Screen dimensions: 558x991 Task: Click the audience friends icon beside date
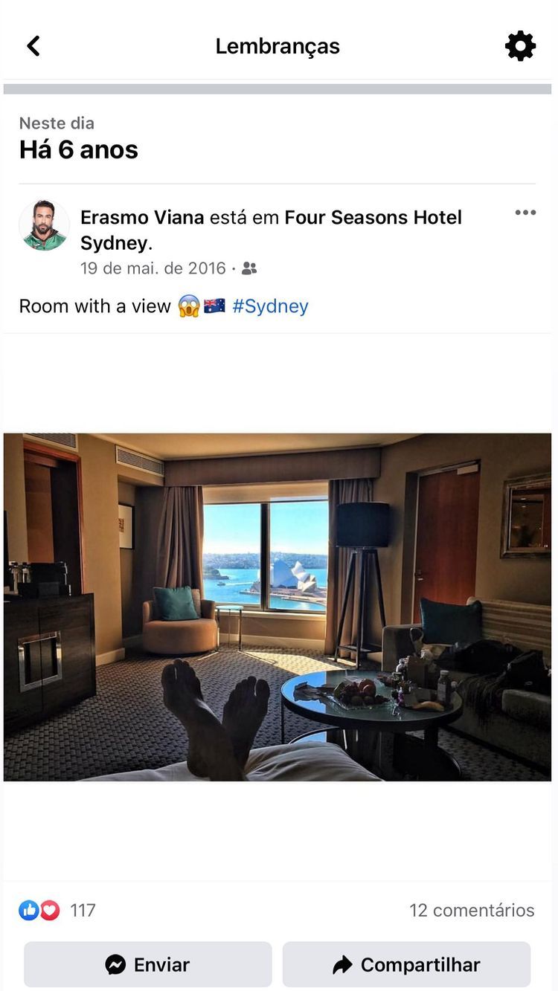(249, 268)
